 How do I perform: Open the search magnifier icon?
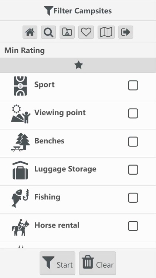(48, 32)
